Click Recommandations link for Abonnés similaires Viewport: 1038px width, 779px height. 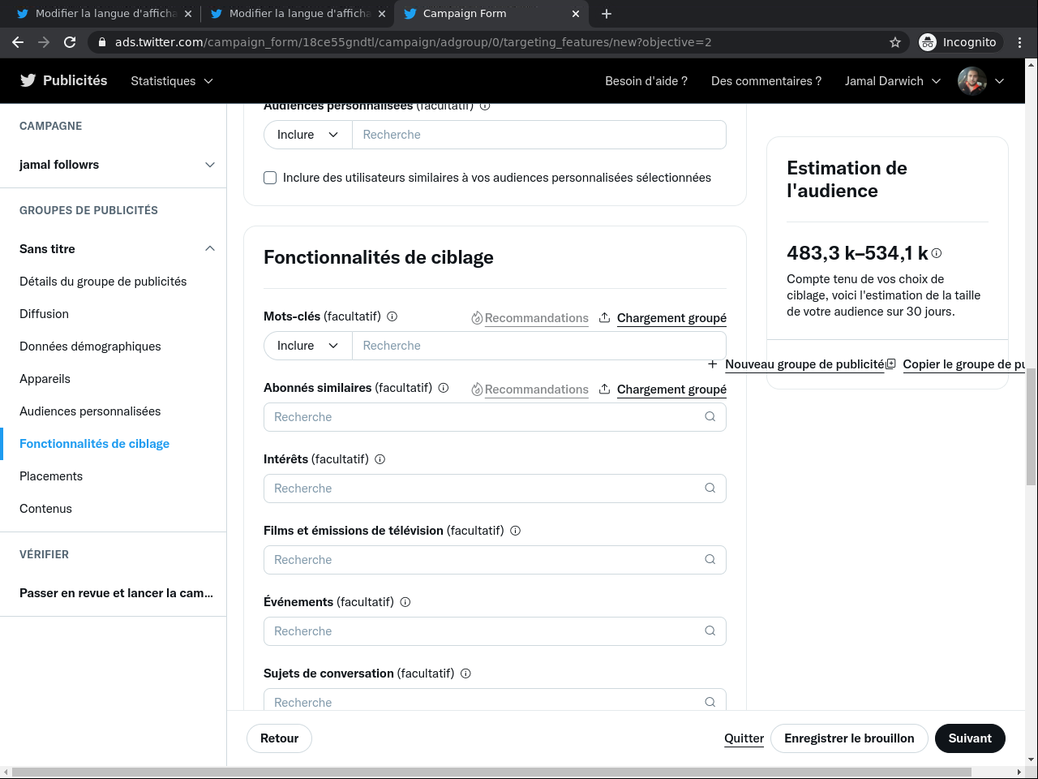click(537, 389)
